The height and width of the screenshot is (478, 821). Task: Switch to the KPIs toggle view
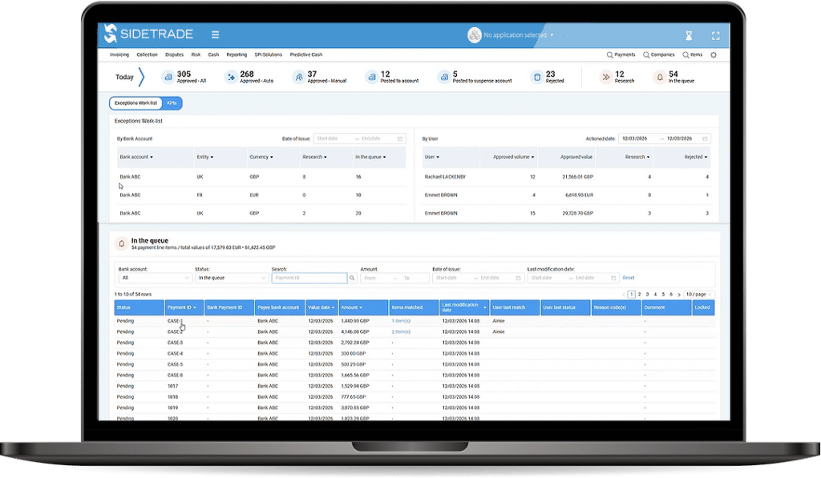pos(172,103)
